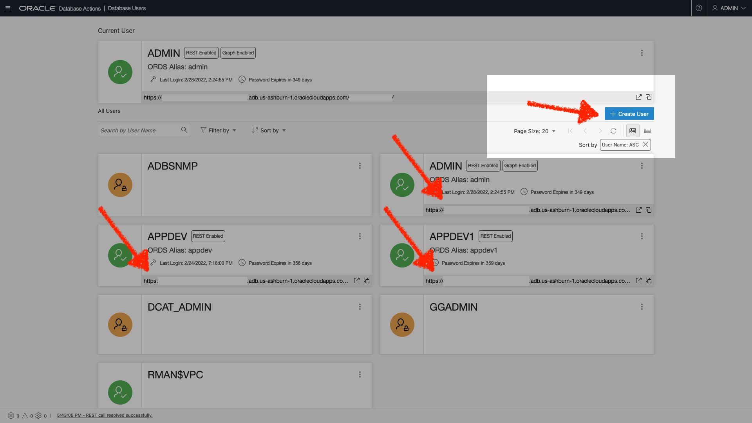This screenshot has width=752, height=423.
Task: Remove the User Name: ASC sort filter
Action: point(645,145)
